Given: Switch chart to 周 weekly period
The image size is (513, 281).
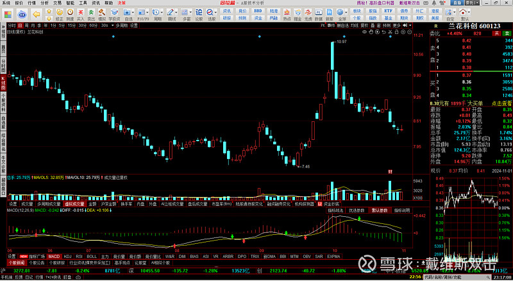Looking at the screenshot, I should (26, 26).
